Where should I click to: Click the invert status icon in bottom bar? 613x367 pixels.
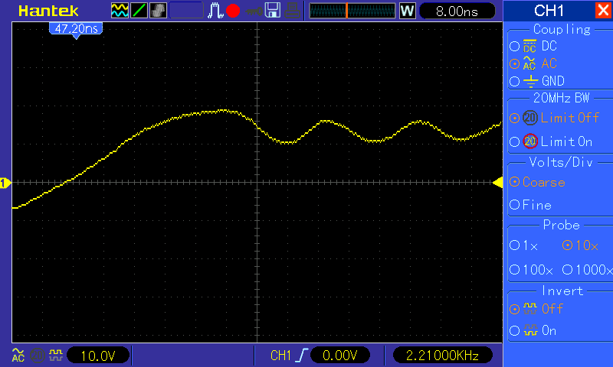56,355
